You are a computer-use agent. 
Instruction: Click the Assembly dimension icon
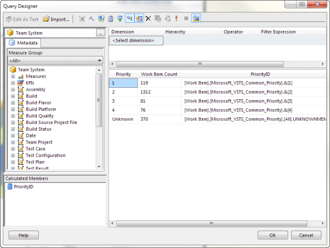(21, 89)
